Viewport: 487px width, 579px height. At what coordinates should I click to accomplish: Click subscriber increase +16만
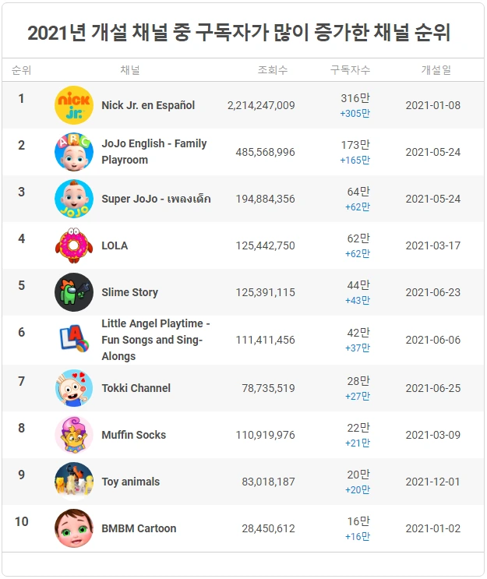(358, 537)
